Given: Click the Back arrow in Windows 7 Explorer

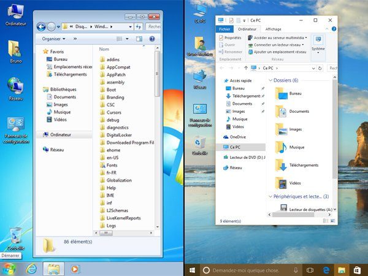Looking at the screenshot, I should point(41,27).
